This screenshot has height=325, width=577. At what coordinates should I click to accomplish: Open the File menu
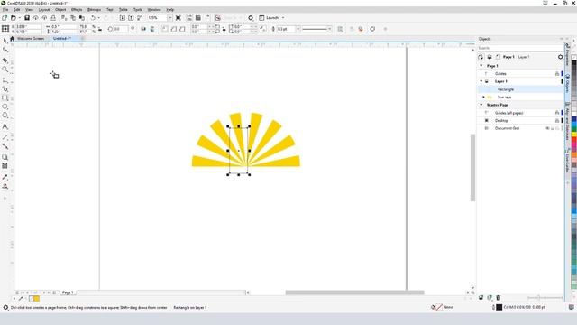[5, 10]
